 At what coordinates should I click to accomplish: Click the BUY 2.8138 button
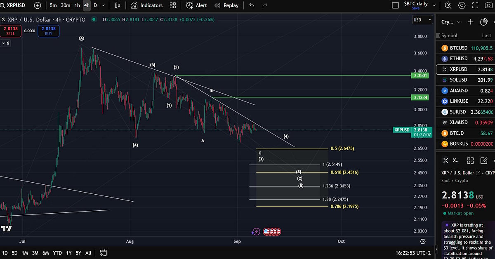pyautogui.click(x=49, y=31)
